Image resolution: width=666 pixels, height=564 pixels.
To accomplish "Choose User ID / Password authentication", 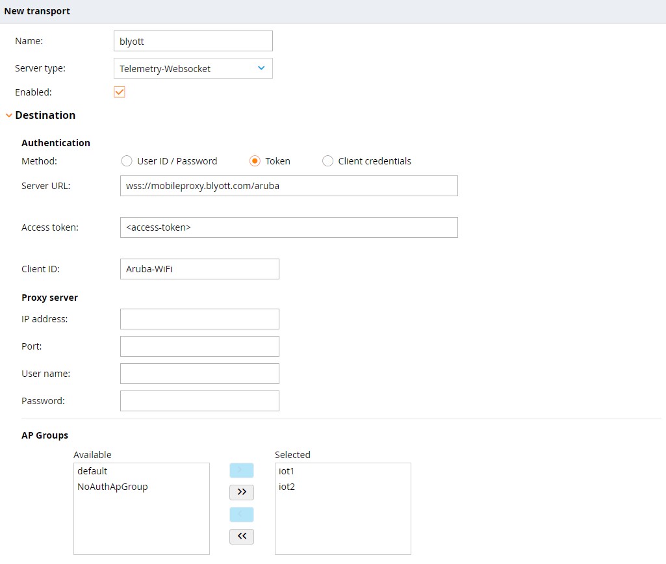I will pos(127,160).
